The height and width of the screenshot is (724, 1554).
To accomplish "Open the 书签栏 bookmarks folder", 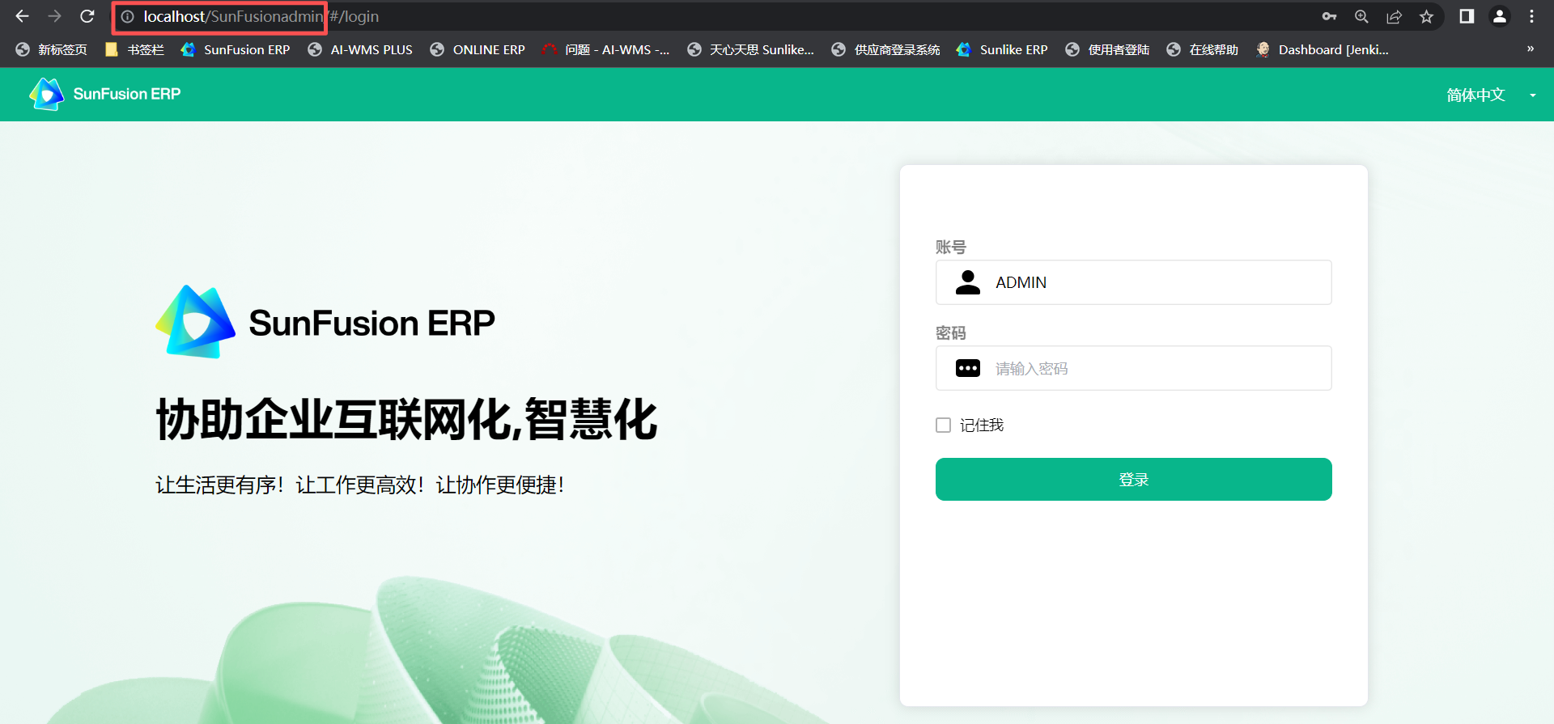I will click(x=134, y=49).
